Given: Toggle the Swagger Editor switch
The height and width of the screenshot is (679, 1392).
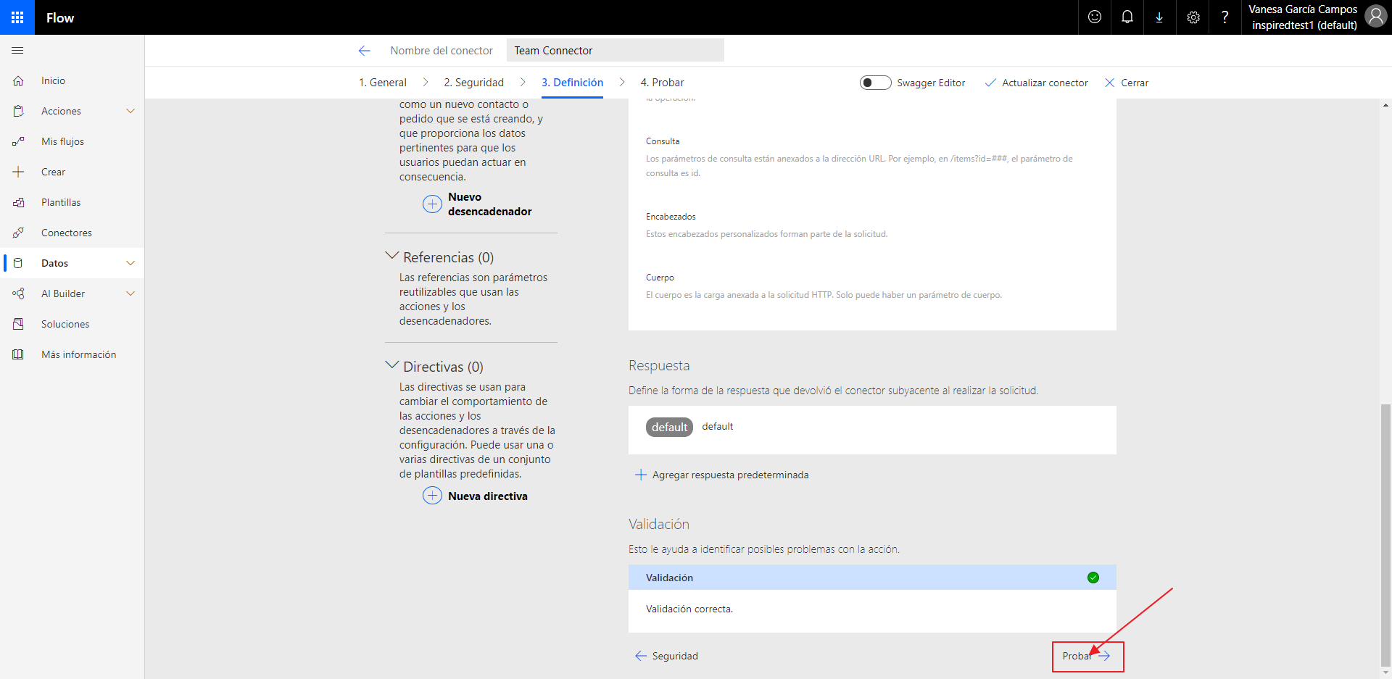Looking at the screenshot, I should point(875,83).
